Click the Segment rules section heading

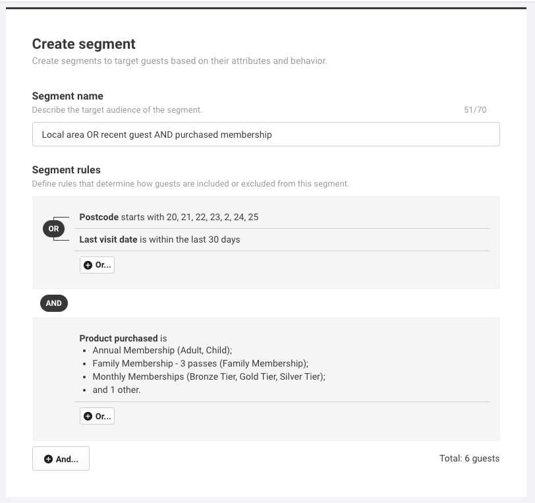click(x=66, y=169)
